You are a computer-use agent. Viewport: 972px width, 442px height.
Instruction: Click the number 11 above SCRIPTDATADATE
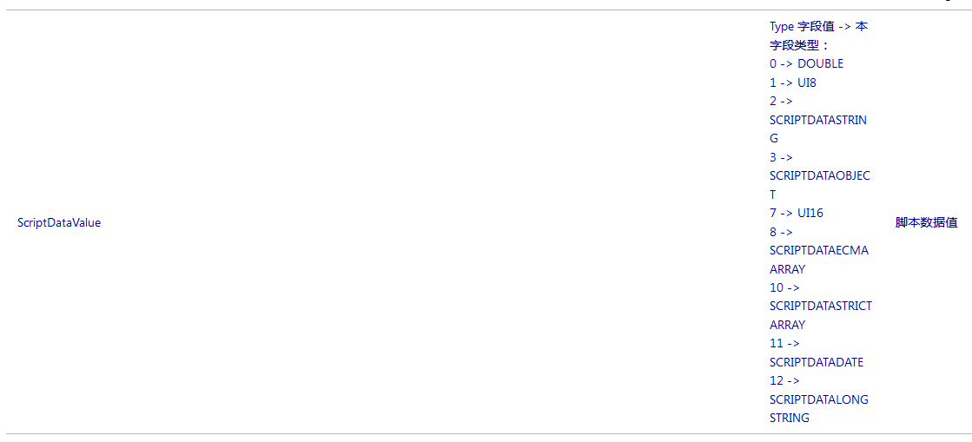(x=777, y=343)
